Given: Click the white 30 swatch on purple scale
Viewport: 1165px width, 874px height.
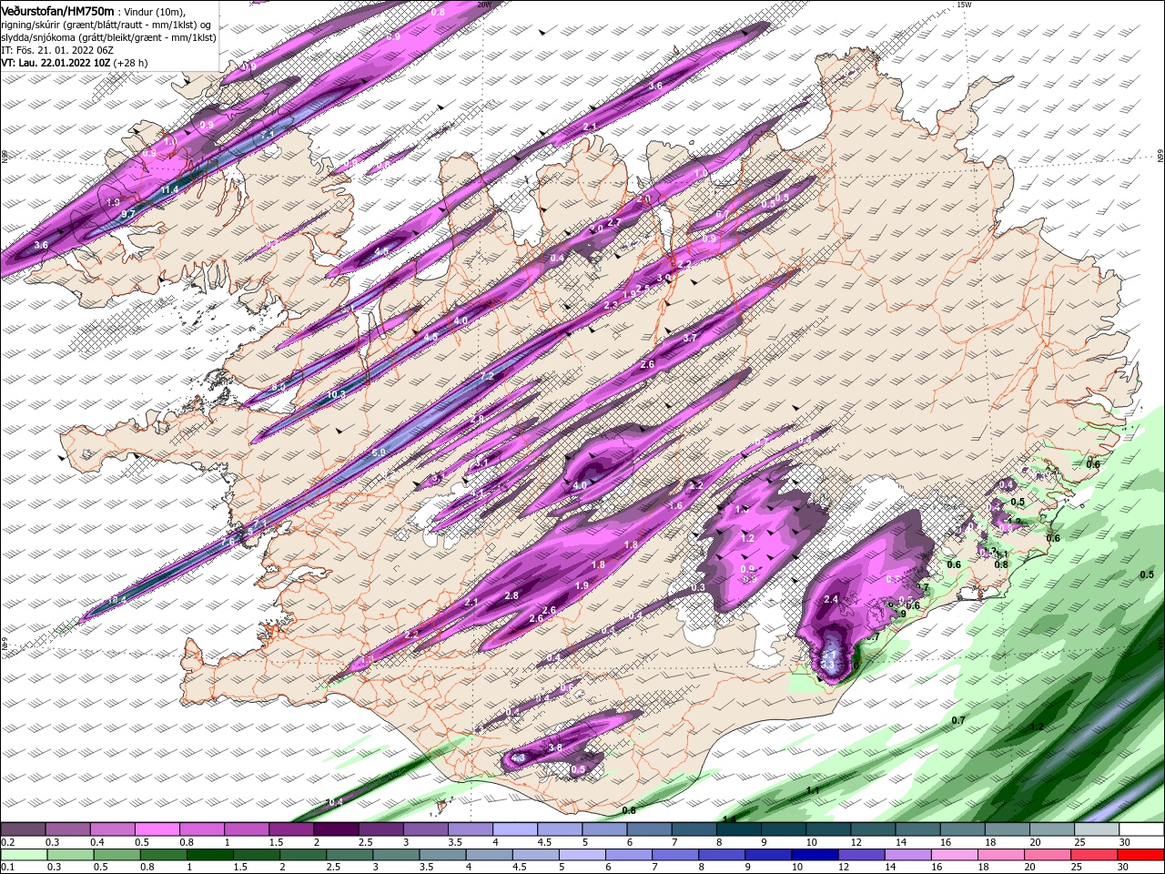Looking at the screenshot, I should (x=1141, y=829).
